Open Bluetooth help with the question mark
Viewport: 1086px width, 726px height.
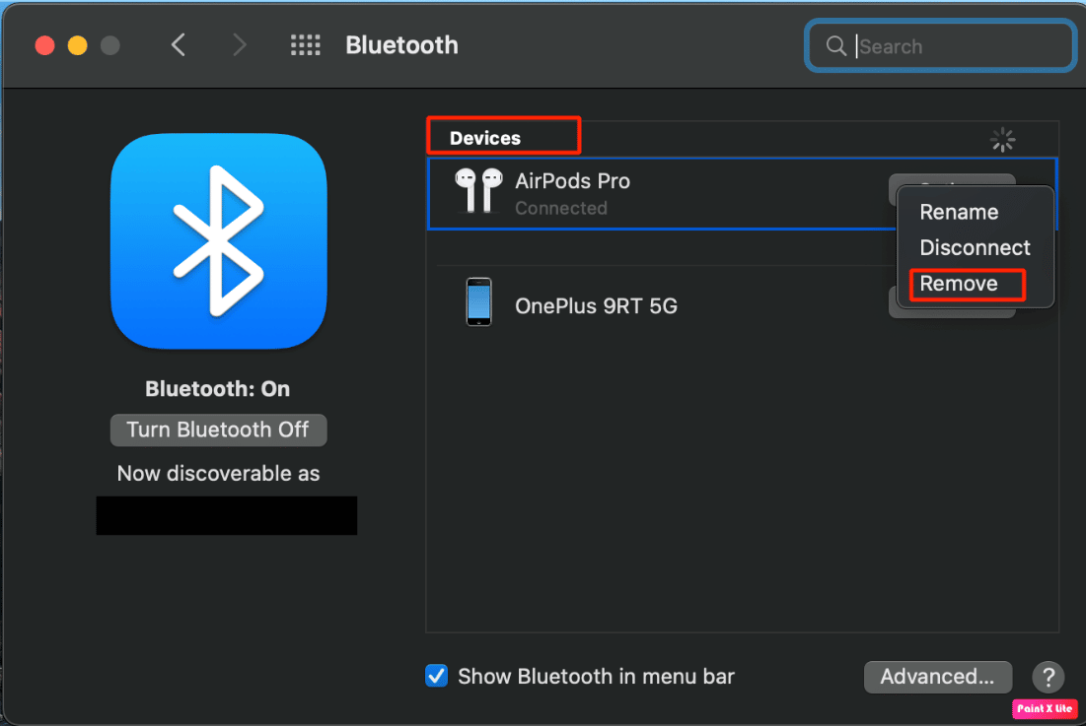pyautogui.click(x=1048, y=676)
